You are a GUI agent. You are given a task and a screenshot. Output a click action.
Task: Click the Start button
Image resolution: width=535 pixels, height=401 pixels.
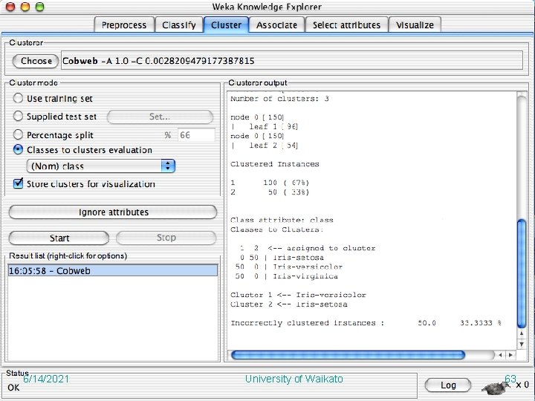click(x=59, y=238)
